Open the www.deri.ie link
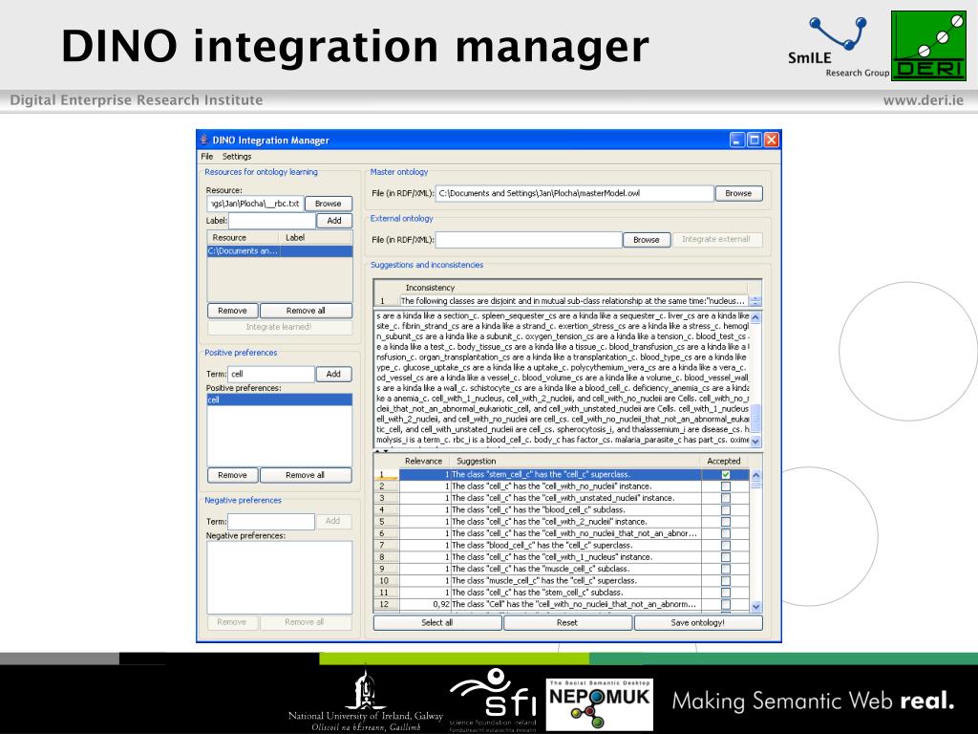Screen dimensions: 978x734 924,100
